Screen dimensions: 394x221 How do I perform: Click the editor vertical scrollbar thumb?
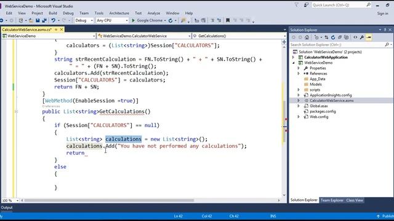284,122
